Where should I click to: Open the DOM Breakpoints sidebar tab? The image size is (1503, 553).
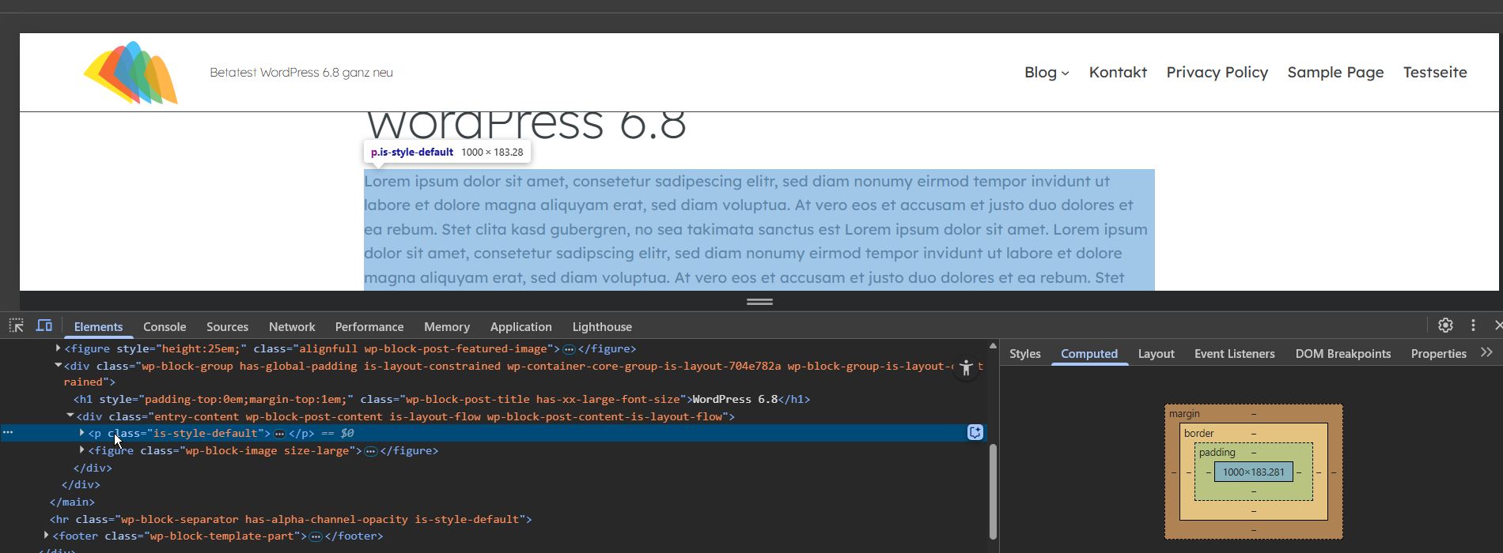pos(1342,353)
